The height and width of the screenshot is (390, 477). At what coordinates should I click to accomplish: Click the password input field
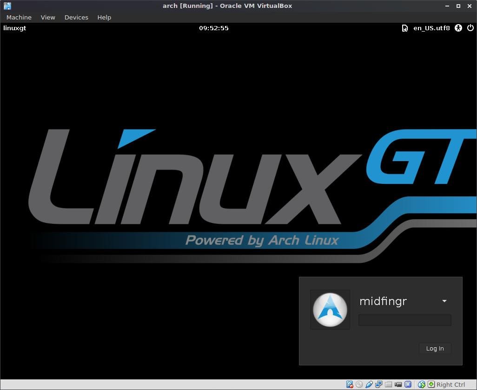(x=404, y=320)
